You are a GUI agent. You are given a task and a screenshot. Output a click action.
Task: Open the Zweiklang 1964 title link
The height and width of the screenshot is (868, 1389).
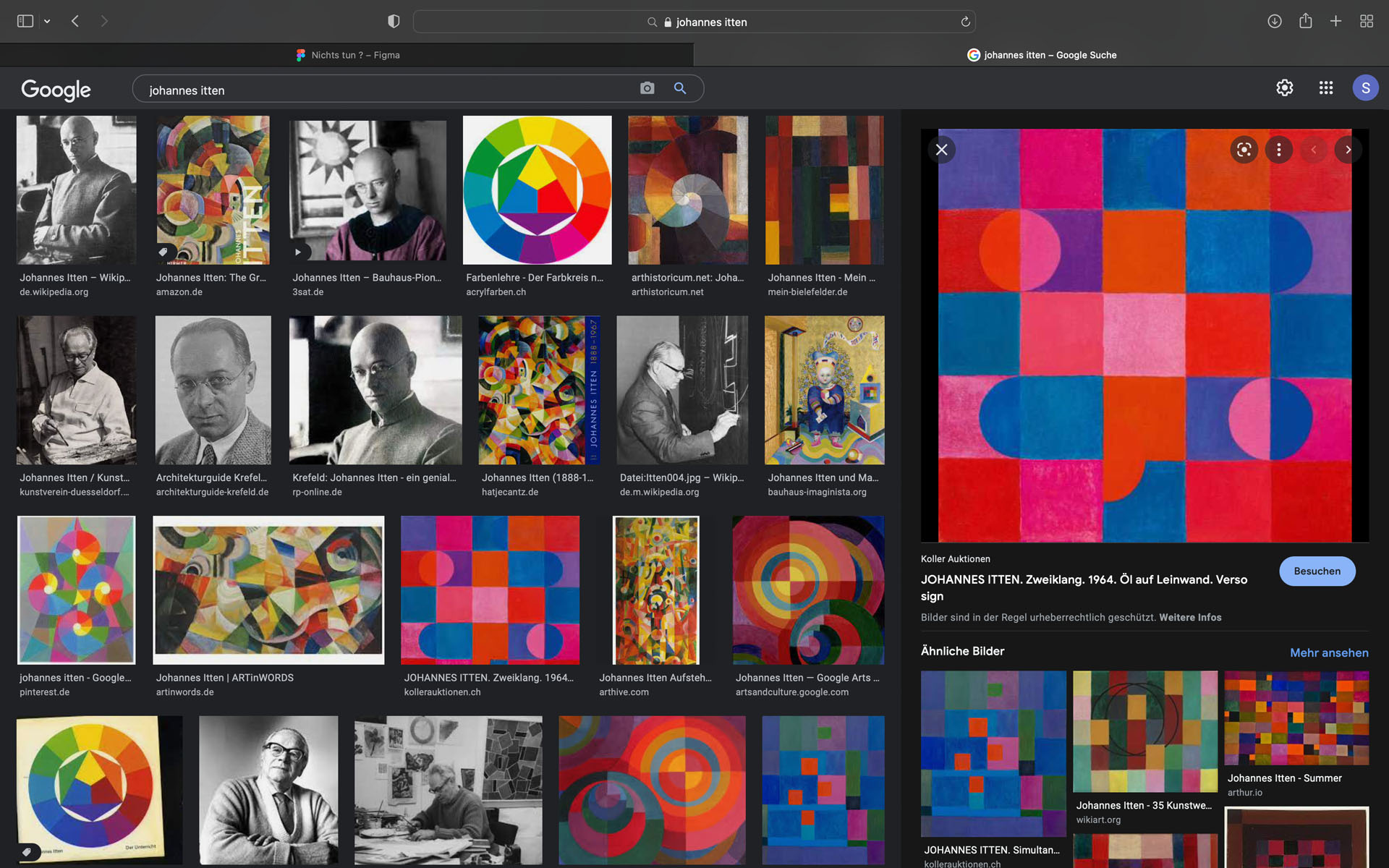1084,587
